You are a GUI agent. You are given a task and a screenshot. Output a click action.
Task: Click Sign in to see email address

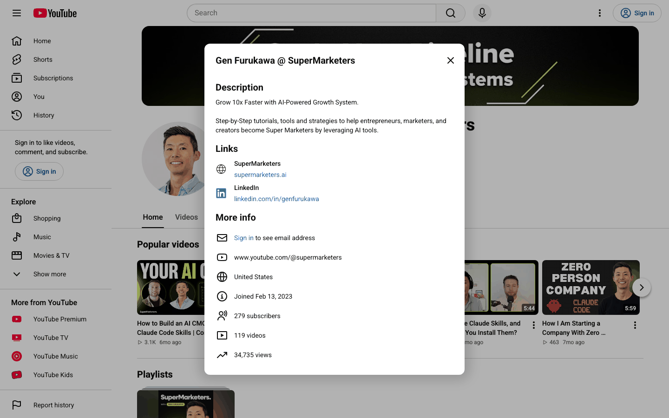tap(244, 238)
